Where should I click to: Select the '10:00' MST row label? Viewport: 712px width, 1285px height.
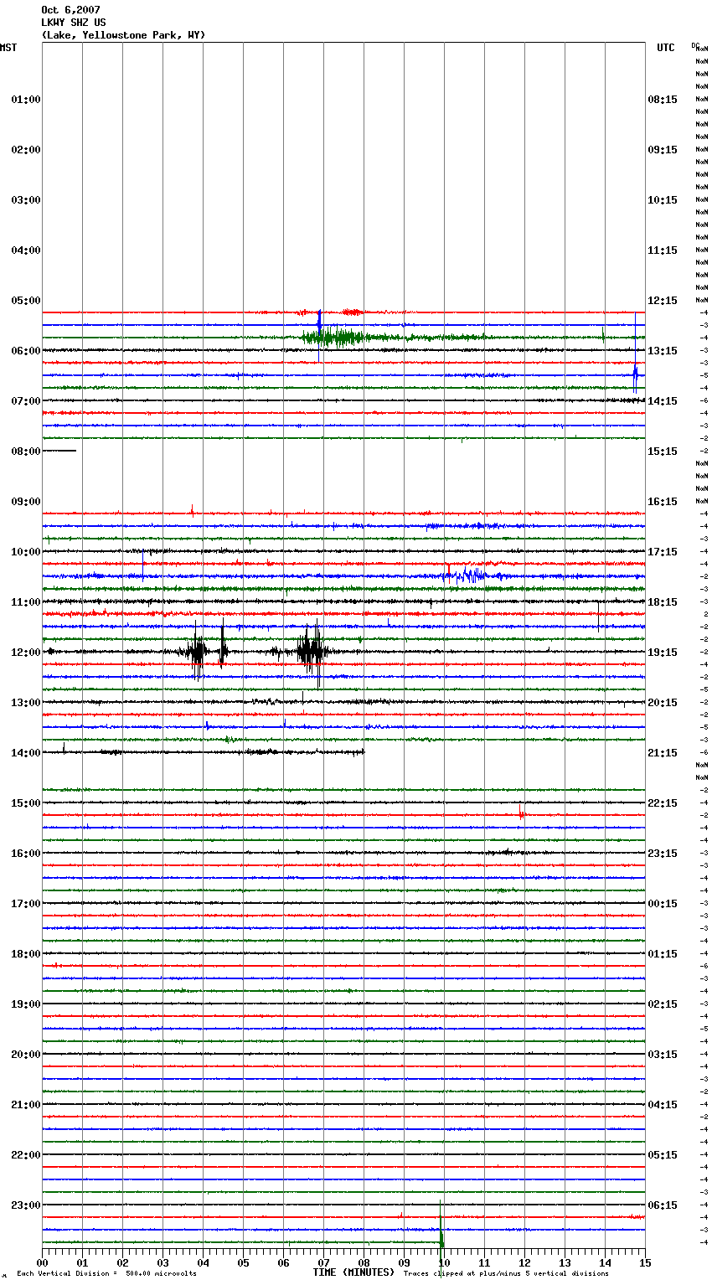tap(26, 552)
